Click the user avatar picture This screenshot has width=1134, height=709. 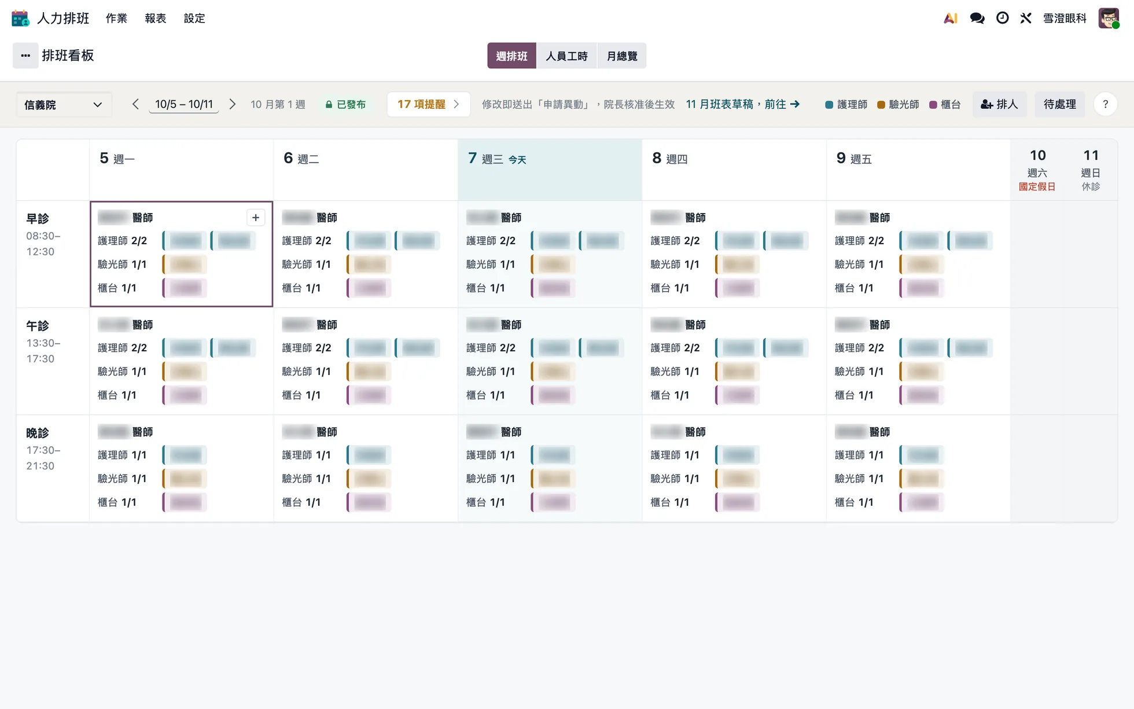click(1109, 18)
